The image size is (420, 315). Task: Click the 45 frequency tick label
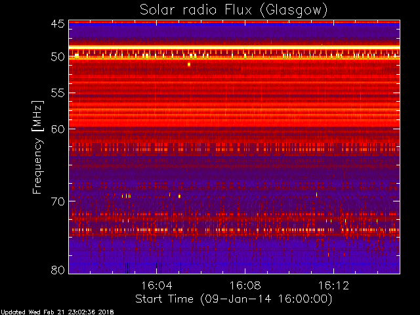point(58,24)
